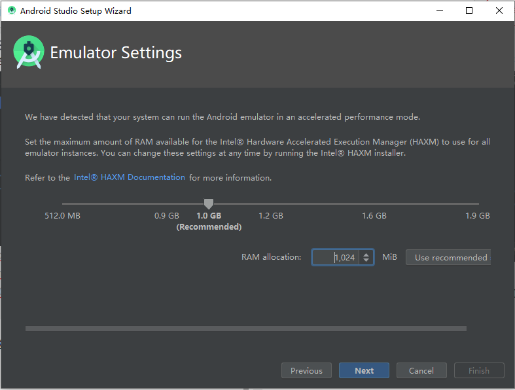Cancel the setup wizard
The image size is (515, 390).
(421, 370)
